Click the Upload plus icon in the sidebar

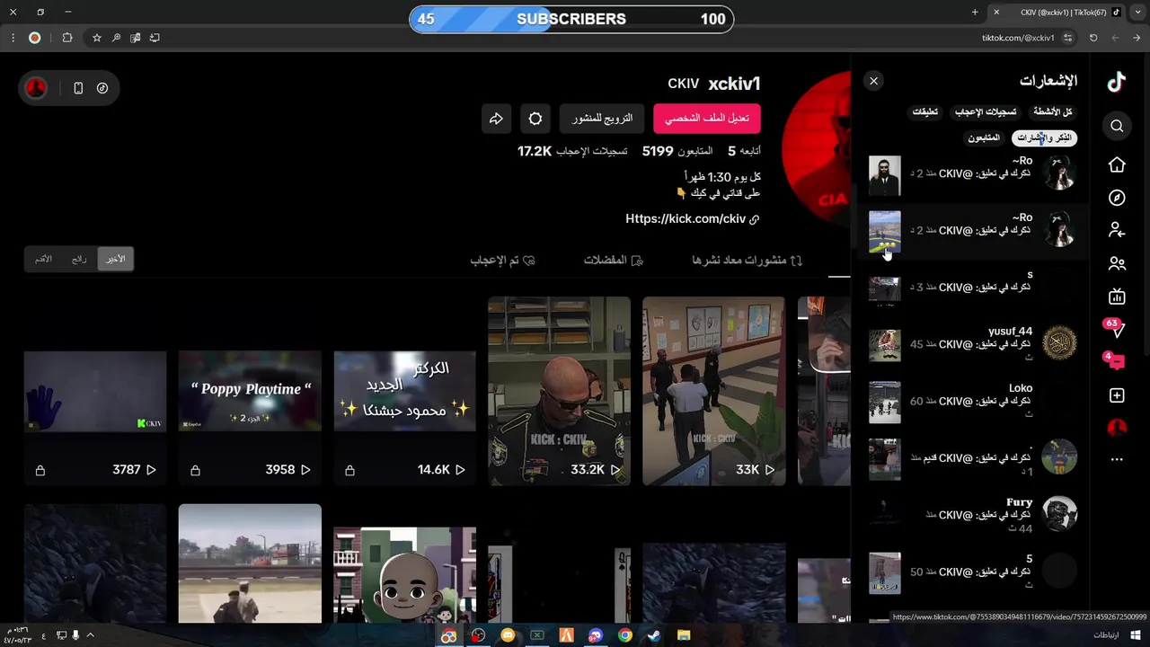1117,395
